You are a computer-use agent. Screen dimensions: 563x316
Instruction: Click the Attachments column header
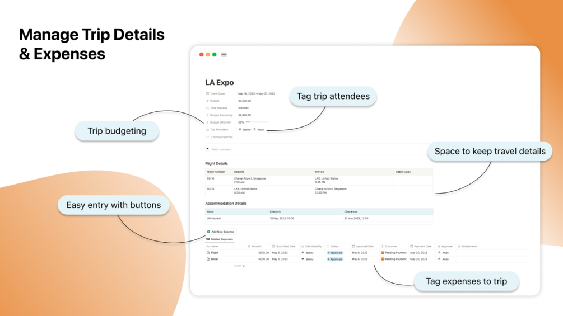click(468, 246)
